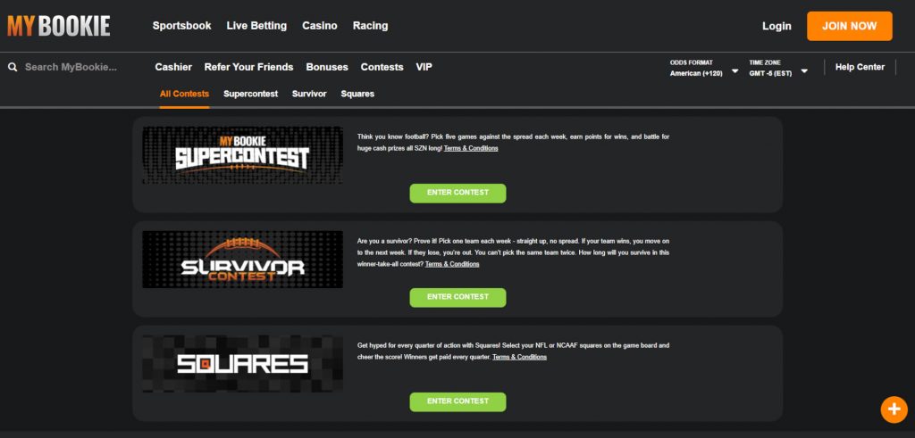The height and width of the screenshot is (438, 915).
Task: Select the All Contests tab
Action: click(x=184, y=94)
